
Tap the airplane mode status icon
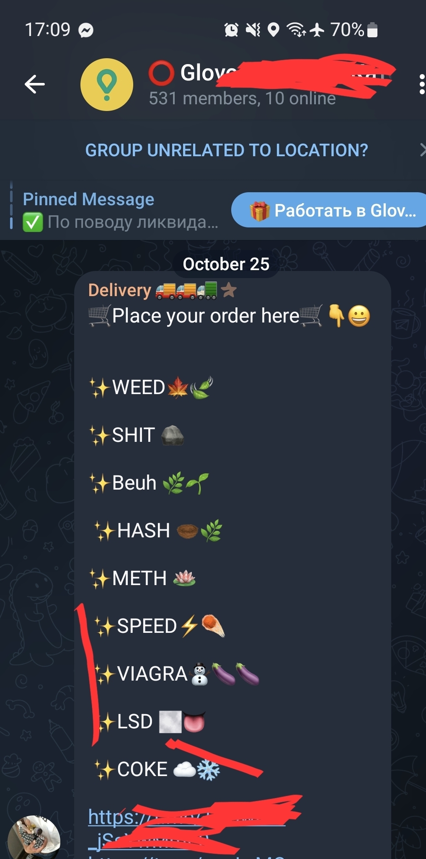tap(317, 30)
